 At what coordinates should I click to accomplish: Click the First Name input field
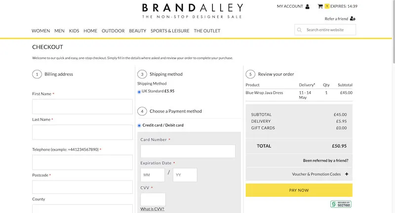[82, 107]
